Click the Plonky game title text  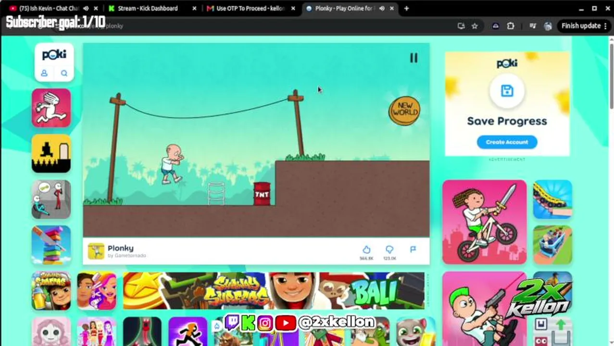pos(120,248)
